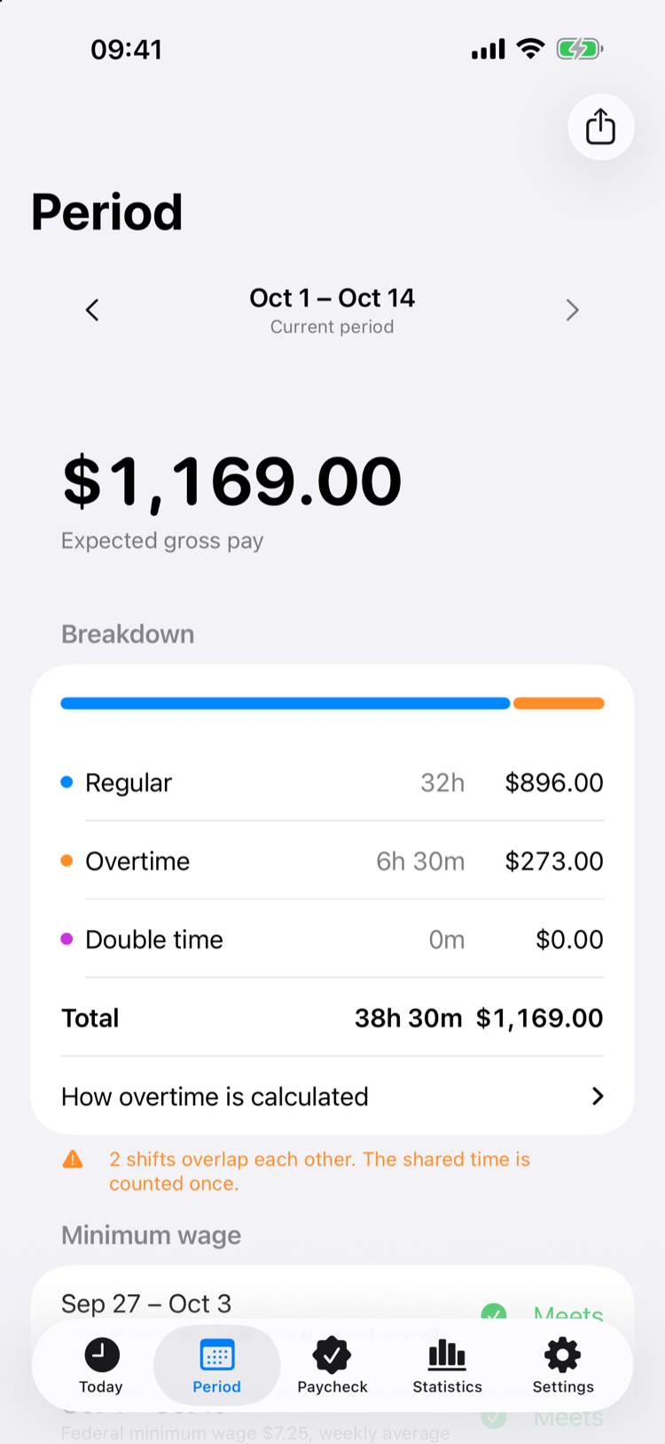665x1444 pixels.
Task: Go to previous pay period arrow
Action: pyautogui.click(x=92, y=310)
